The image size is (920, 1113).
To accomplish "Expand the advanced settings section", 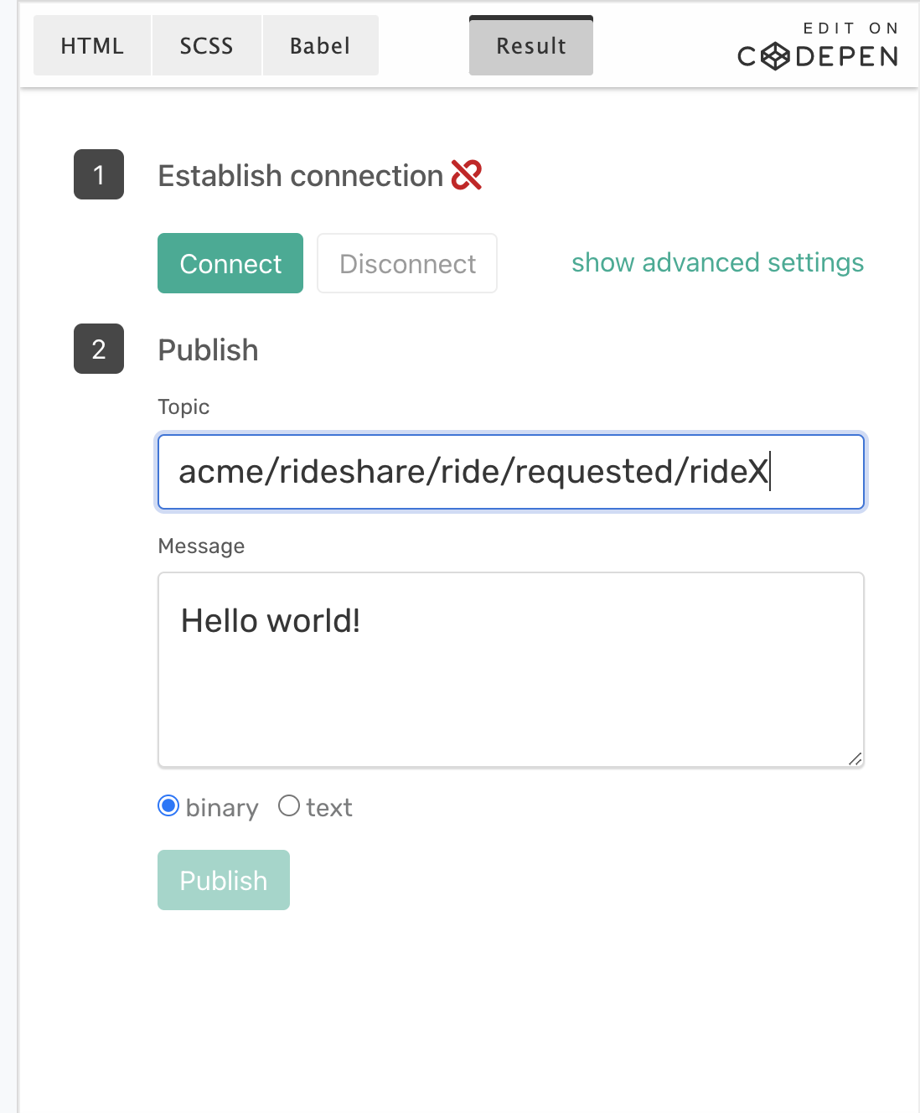I will click(717, 262).
